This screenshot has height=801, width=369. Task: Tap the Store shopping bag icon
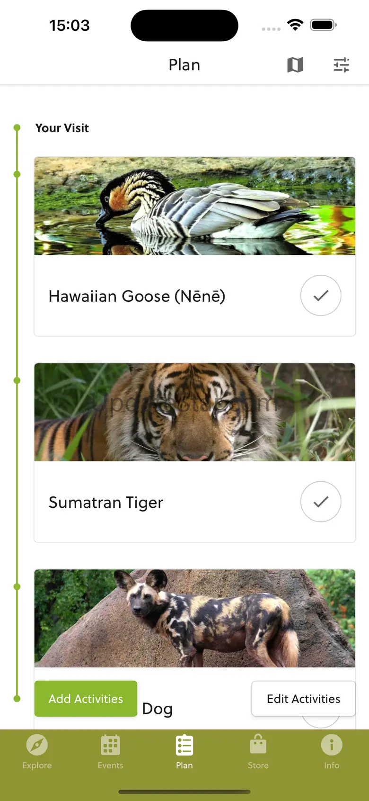click(x=258, y=745)
